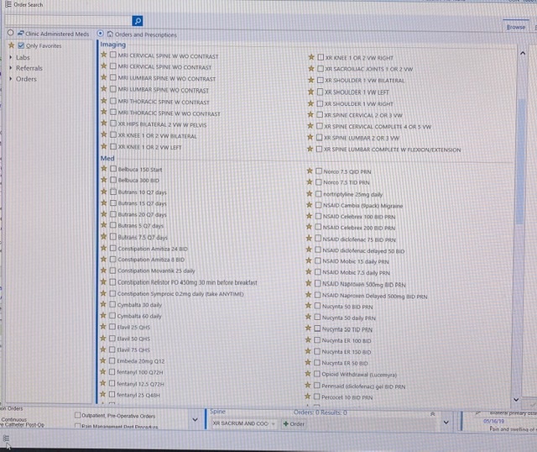Click favorite star beside Constipation Amitiza 24 BID
The width and height of the screenshot is (537, 452).
(x=104, y=248)
